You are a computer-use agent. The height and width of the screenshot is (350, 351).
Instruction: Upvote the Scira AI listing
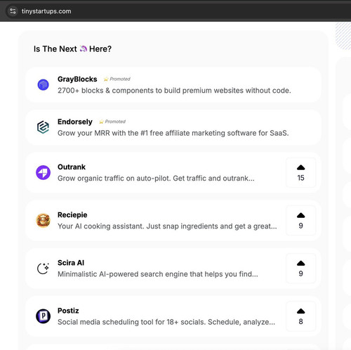click(x=300, y=268)
